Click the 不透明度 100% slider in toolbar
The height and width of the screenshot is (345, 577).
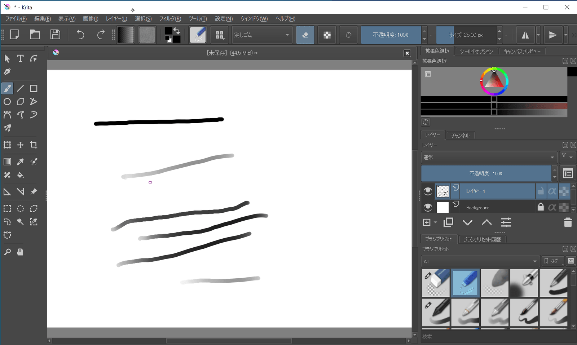click(x=391, y=35)
